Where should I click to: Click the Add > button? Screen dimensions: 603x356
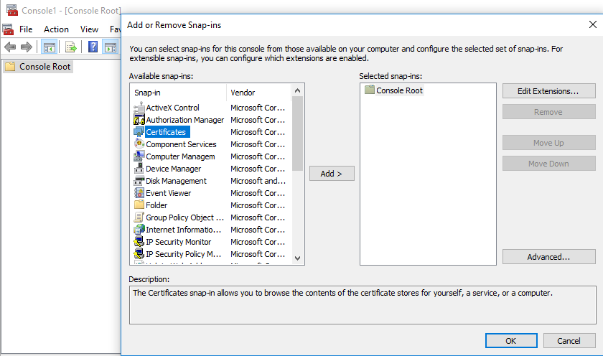click(332, 174)
